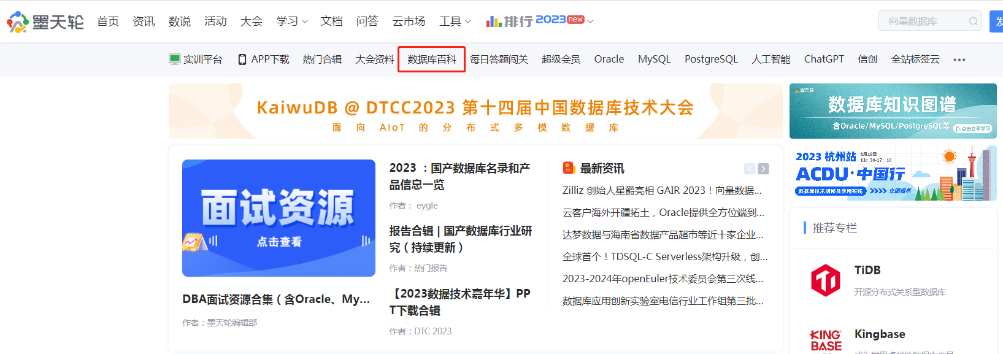Open 云客户海外开疆拓土 Oracle news
1003x354 pixels.
tap(663, 213)
